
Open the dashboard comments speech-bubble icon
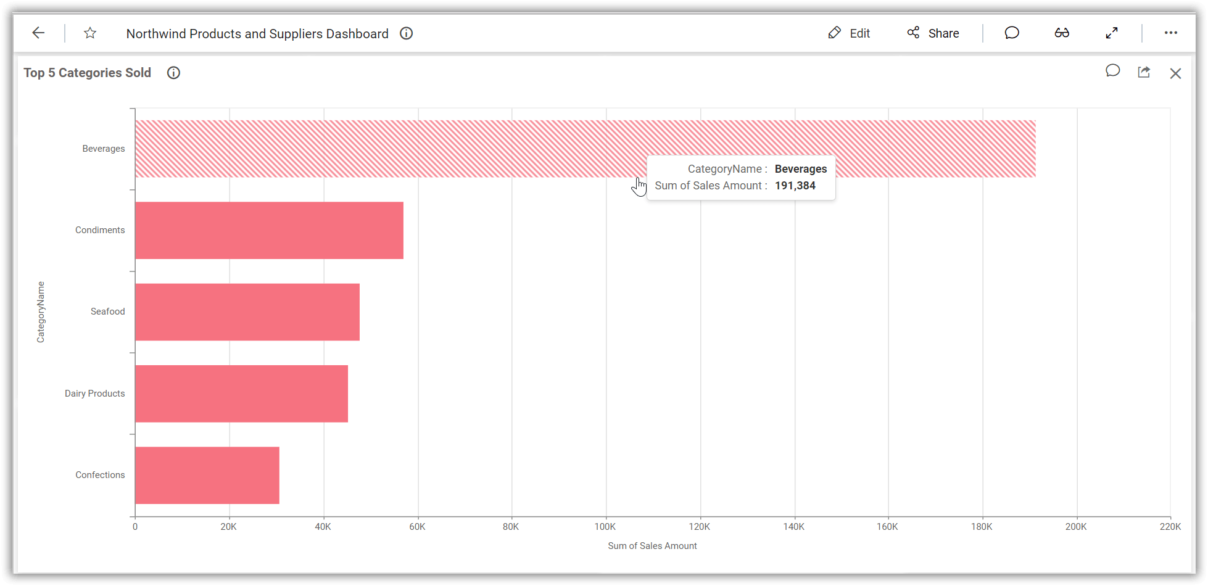[x=1012, y=33]
